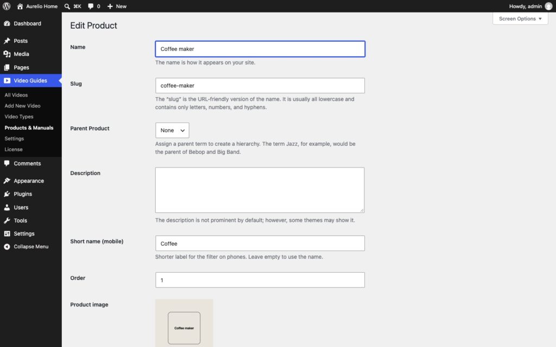Image resolution: width=556 pixels, height=347 pixels.
Task: Open All Videos submenu link
Action: (16, 95)
